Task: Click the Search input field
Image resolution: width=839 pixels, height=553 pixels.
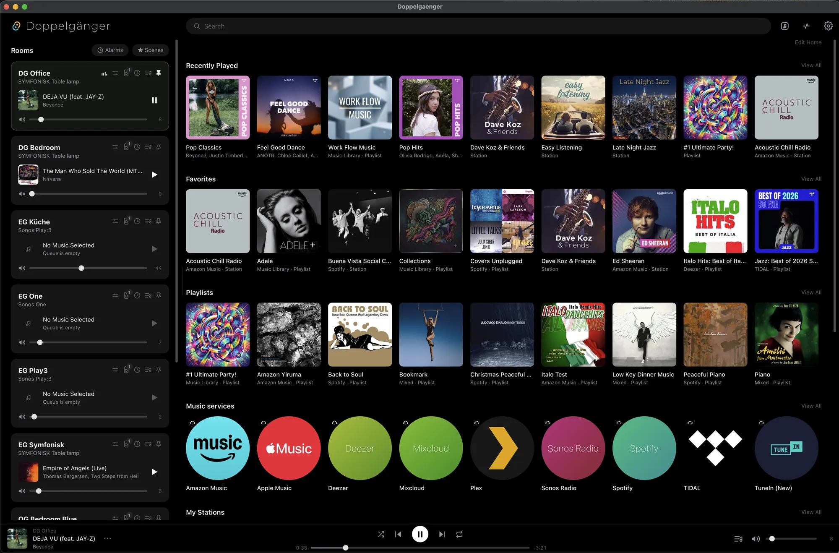Action: tap(478, 26)
